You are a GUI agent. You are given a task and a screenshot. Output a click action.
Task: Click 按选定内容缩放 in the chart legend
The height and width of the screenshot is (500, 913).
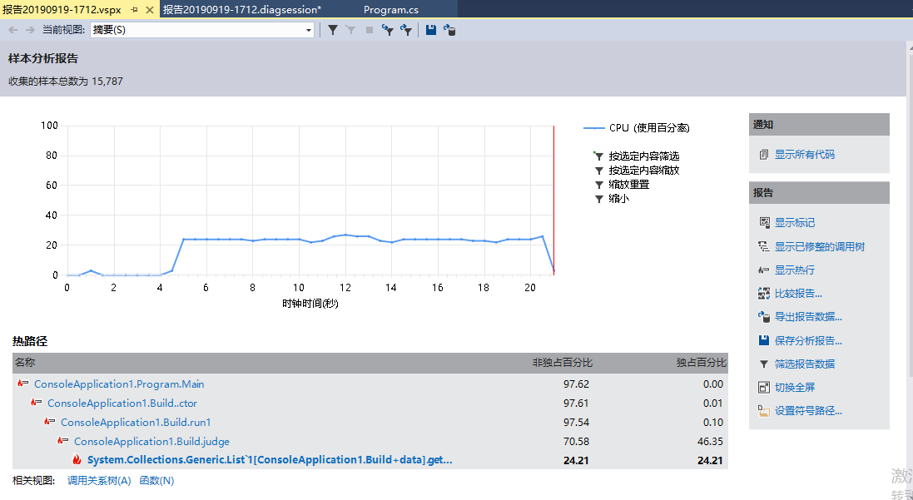coord(644,171)
